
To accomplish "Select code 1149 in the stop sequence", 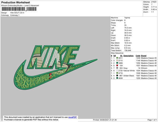I will [138, 60].
